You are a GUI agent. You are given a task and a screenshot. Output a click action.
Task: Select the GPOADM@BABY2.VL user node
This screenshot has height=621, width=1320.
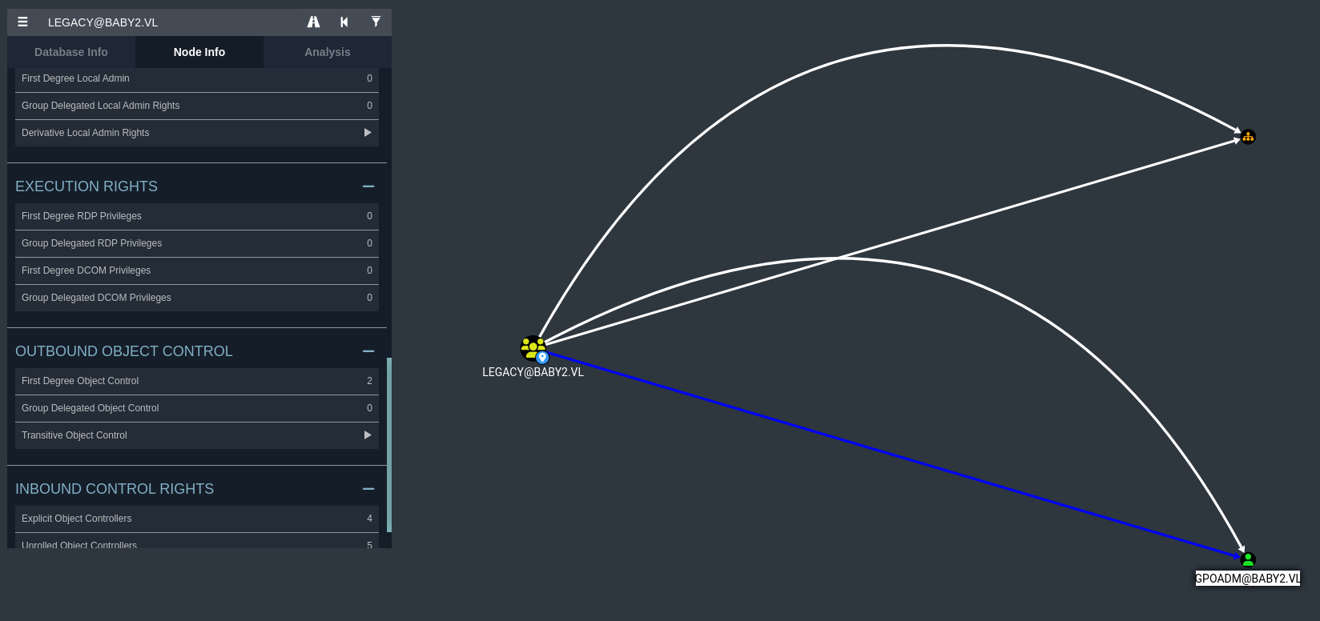point(1248,559)
